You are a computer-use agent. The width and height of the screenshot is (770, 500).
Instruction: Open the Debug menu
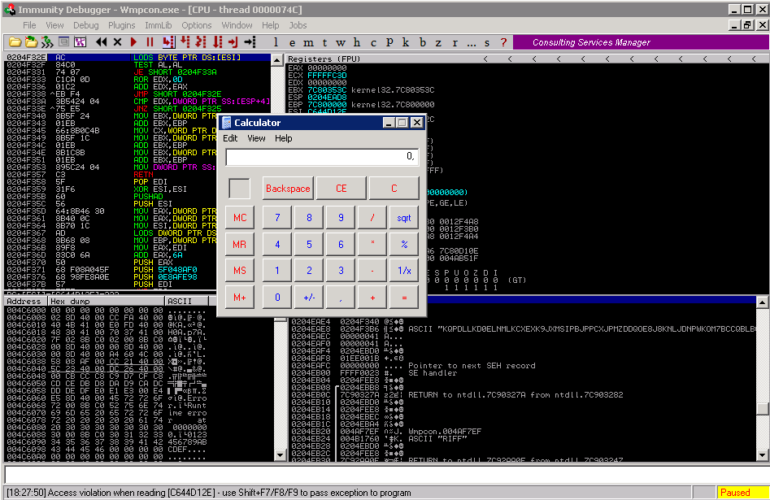click(86, 25)
